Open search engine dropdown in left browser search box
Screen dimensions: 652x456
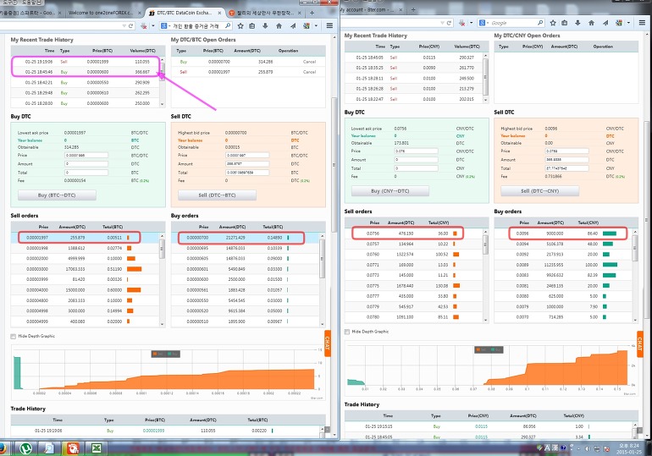click(x=169, y=25)
